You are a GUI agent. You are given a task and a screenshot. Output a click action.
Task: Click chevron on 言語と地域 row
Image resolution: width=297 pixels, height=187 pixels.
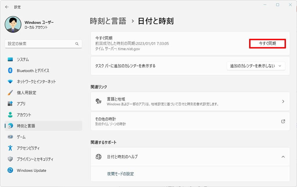[283, 101]
